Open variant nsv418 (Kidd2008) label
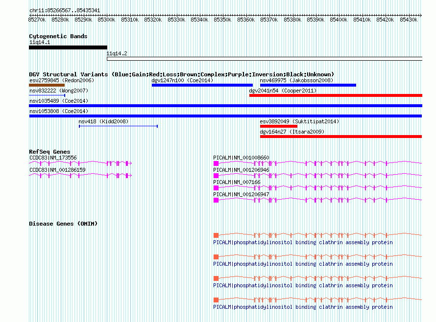 click(103, 121)
